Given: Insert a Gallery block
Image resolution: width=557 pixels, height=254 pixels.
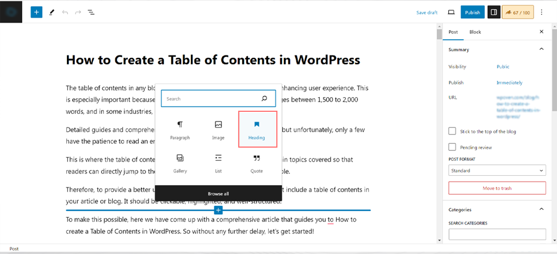Looking at the screenshot, I should pyautogui.click(x=180, y=163).
